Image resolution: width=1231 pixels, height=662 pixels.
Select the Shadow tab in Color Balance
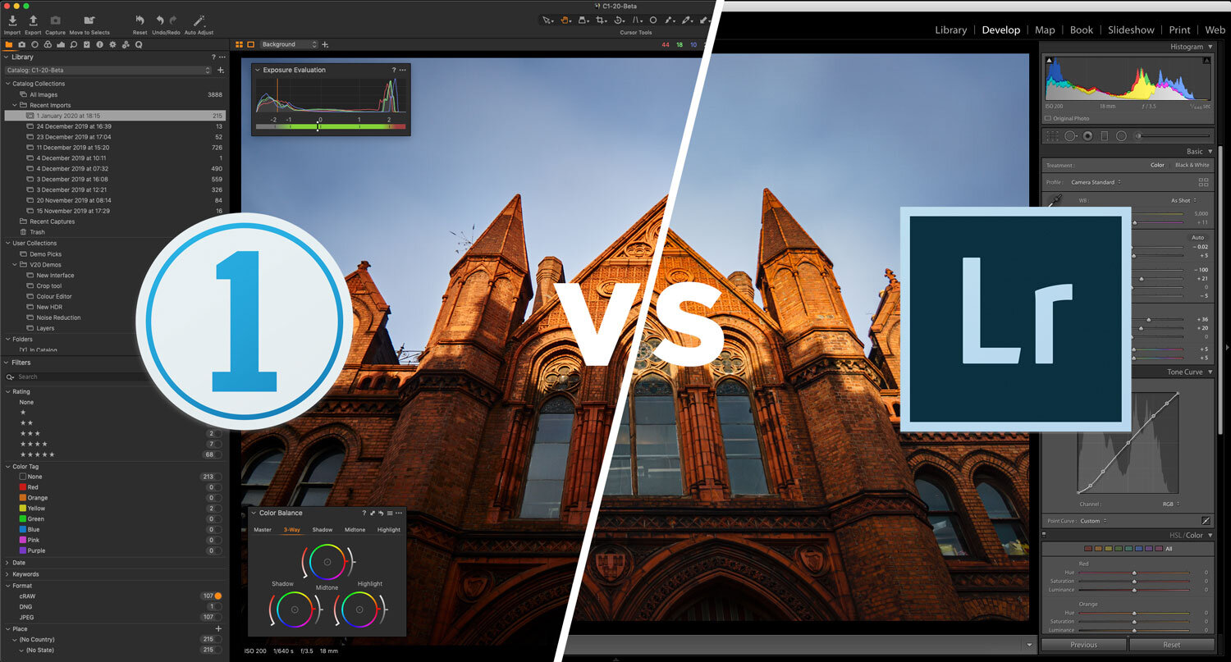point(323,530)
